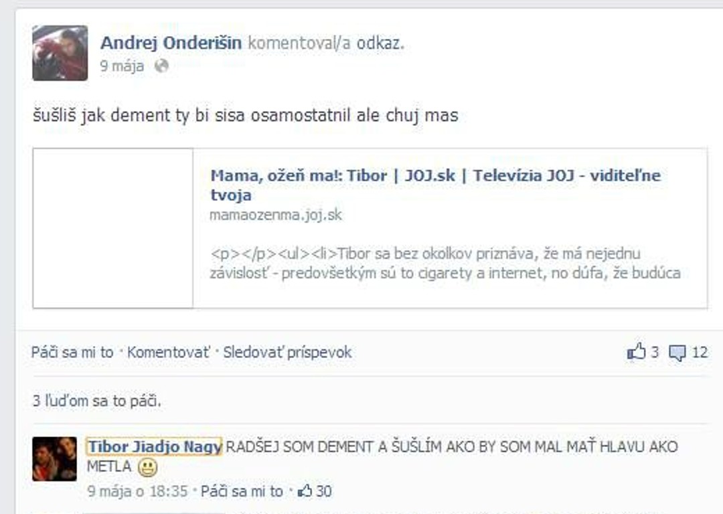Click the mamaozenma.joj.sk domain text
The width and height of the screenshot is (723, 514).
point(276,215)
